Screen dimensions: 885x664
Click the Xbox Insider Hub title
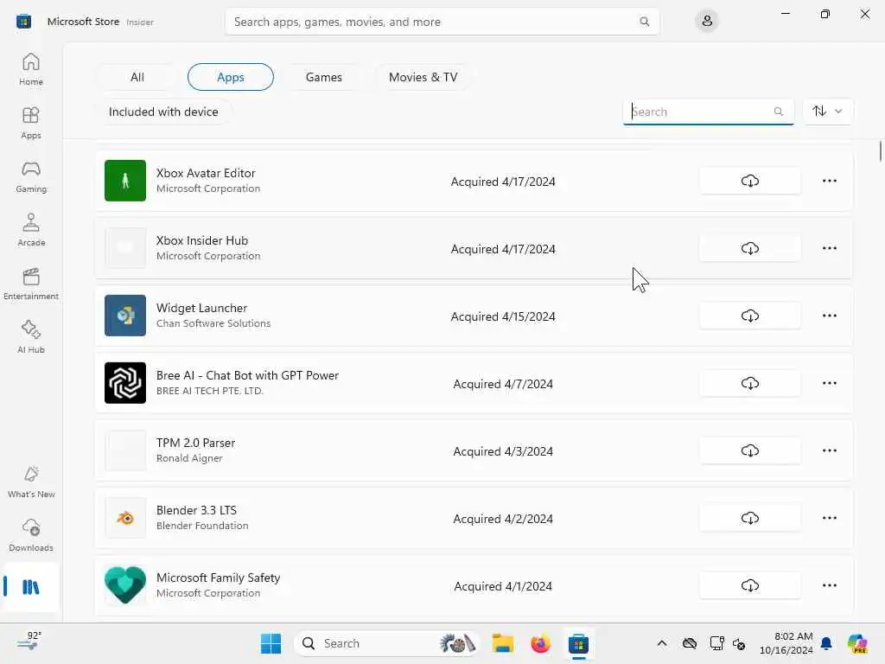coord(202,240)
